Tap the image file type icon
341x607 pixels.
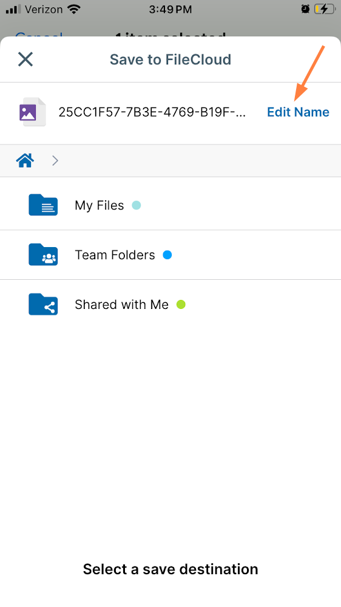tap(33, 112)
